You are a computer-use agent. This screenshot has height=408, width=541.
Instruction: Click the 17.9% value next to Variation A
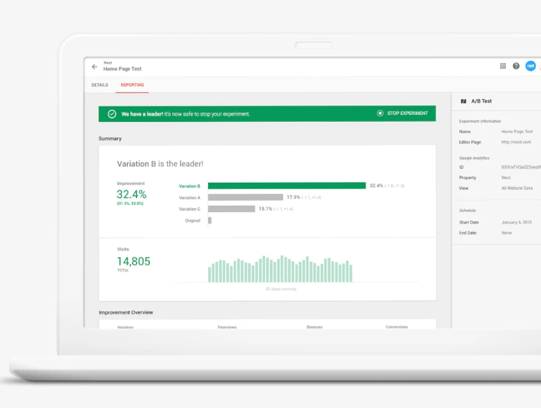[293, 197]
